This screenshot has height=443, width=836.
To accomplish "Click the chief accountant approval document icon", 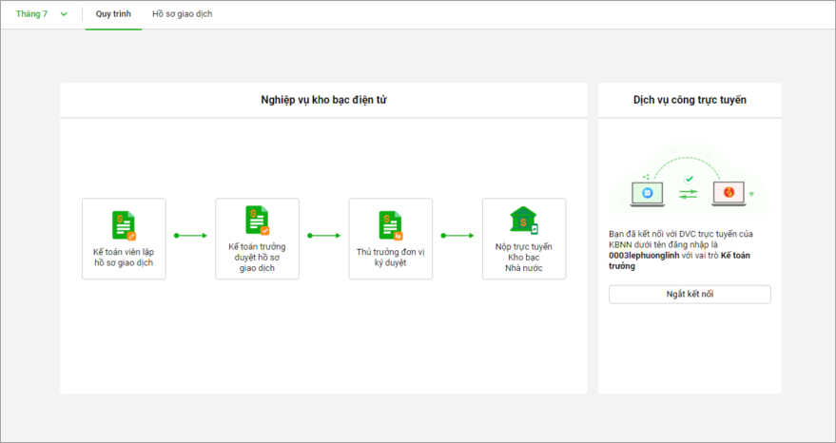I will tap(257, 221).
